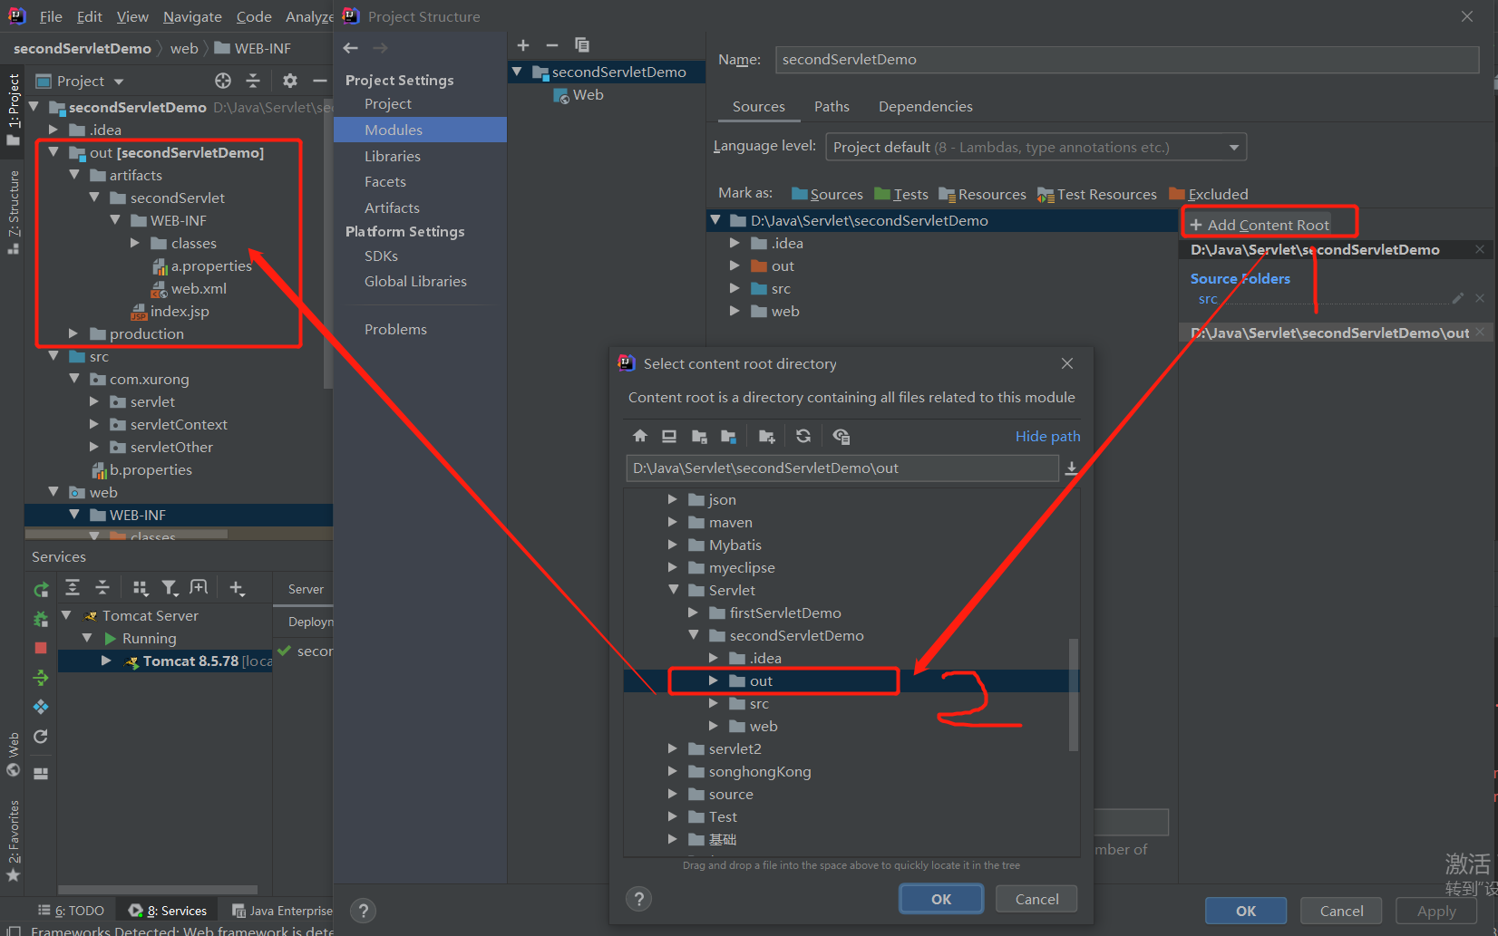Click the Module directory icon in dialog toolbar
This screenshot has width=1498, height=936.
click(728, 436)
